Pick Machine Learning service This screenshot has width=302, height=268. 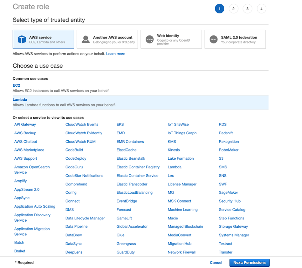click(x=182, y=210)
